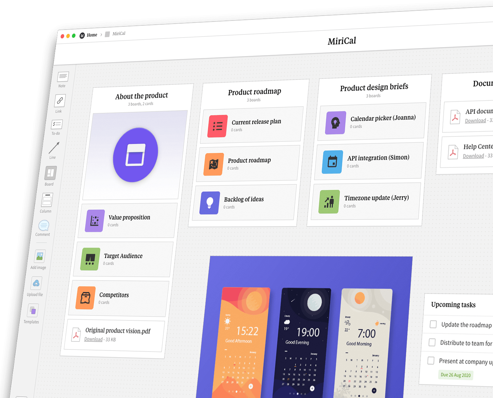Check the Update the roadmap task

(433, 324)
